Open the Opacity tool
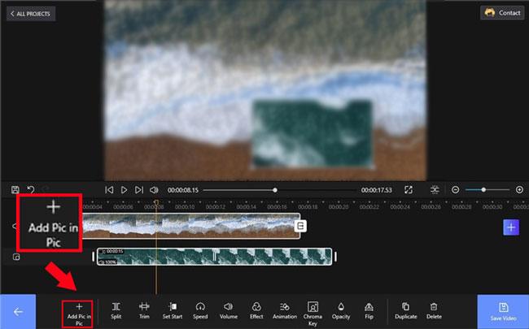529x329 pixels. (x=341, y=311)
